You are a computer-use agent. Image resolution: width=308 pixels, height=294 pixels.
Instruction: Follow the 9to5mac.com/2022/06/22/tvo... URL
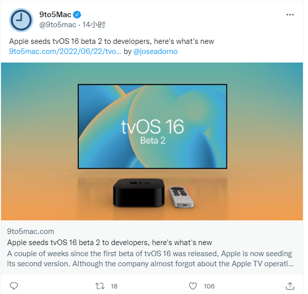click(x=65, y=51)
